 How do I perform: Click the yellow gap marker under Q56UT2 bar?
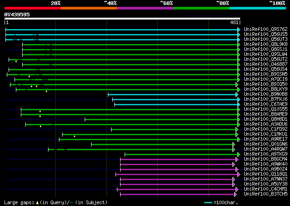[x=16, y=61]
